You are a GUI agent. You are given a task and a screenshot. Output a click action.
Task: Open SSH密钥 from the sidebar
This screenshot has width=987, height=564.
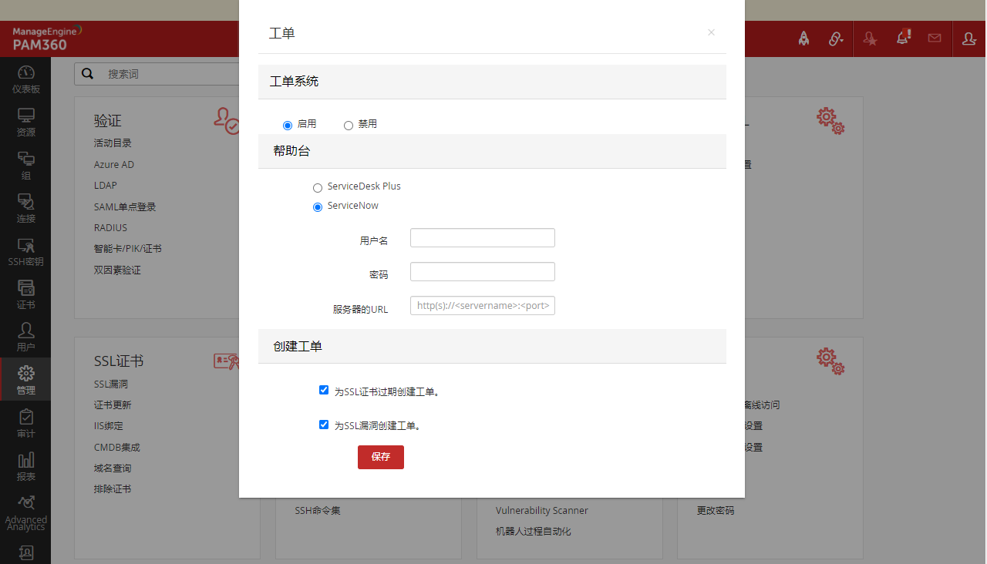[x=25, y=252]
